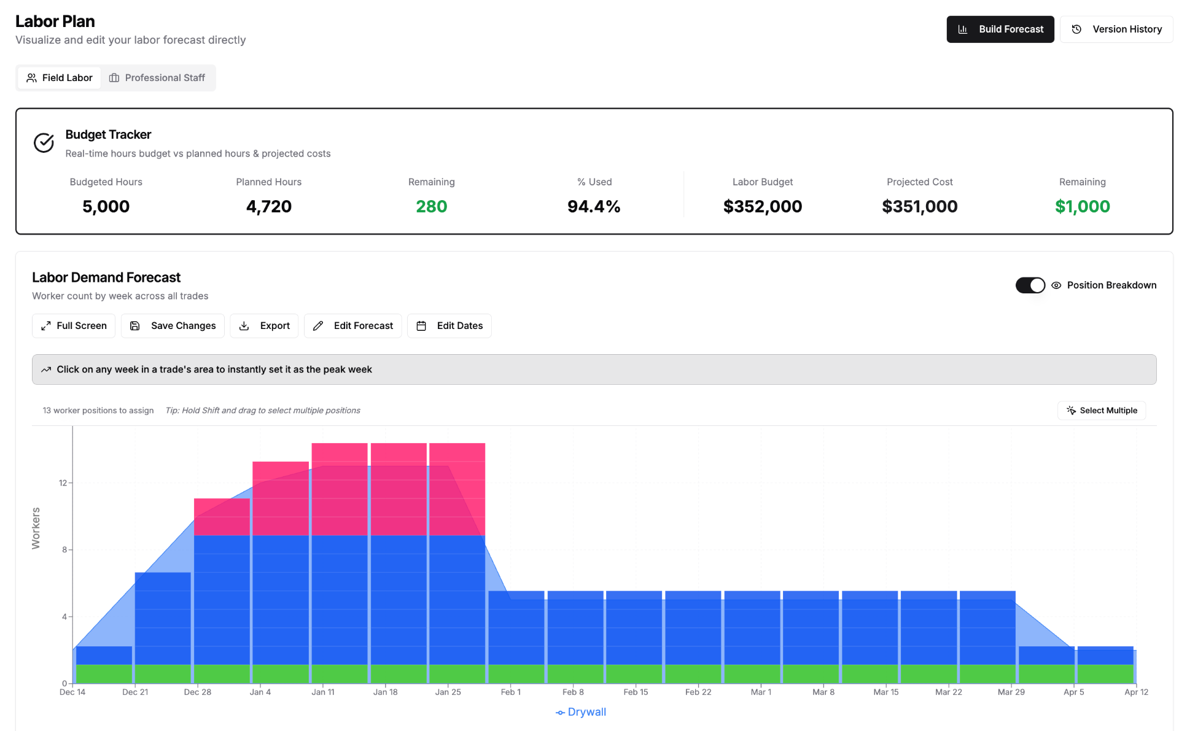Click the eye icon beside Position Breakdown

pyautogui.click(x=1056, y=285)
